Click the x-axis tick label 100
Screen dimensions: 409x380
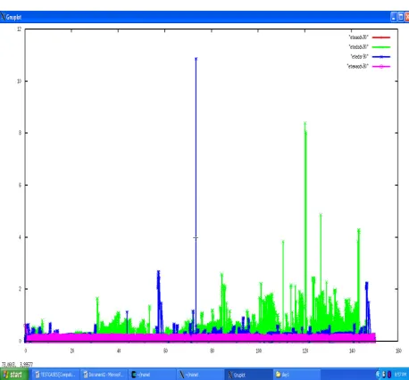click(258, 351)
